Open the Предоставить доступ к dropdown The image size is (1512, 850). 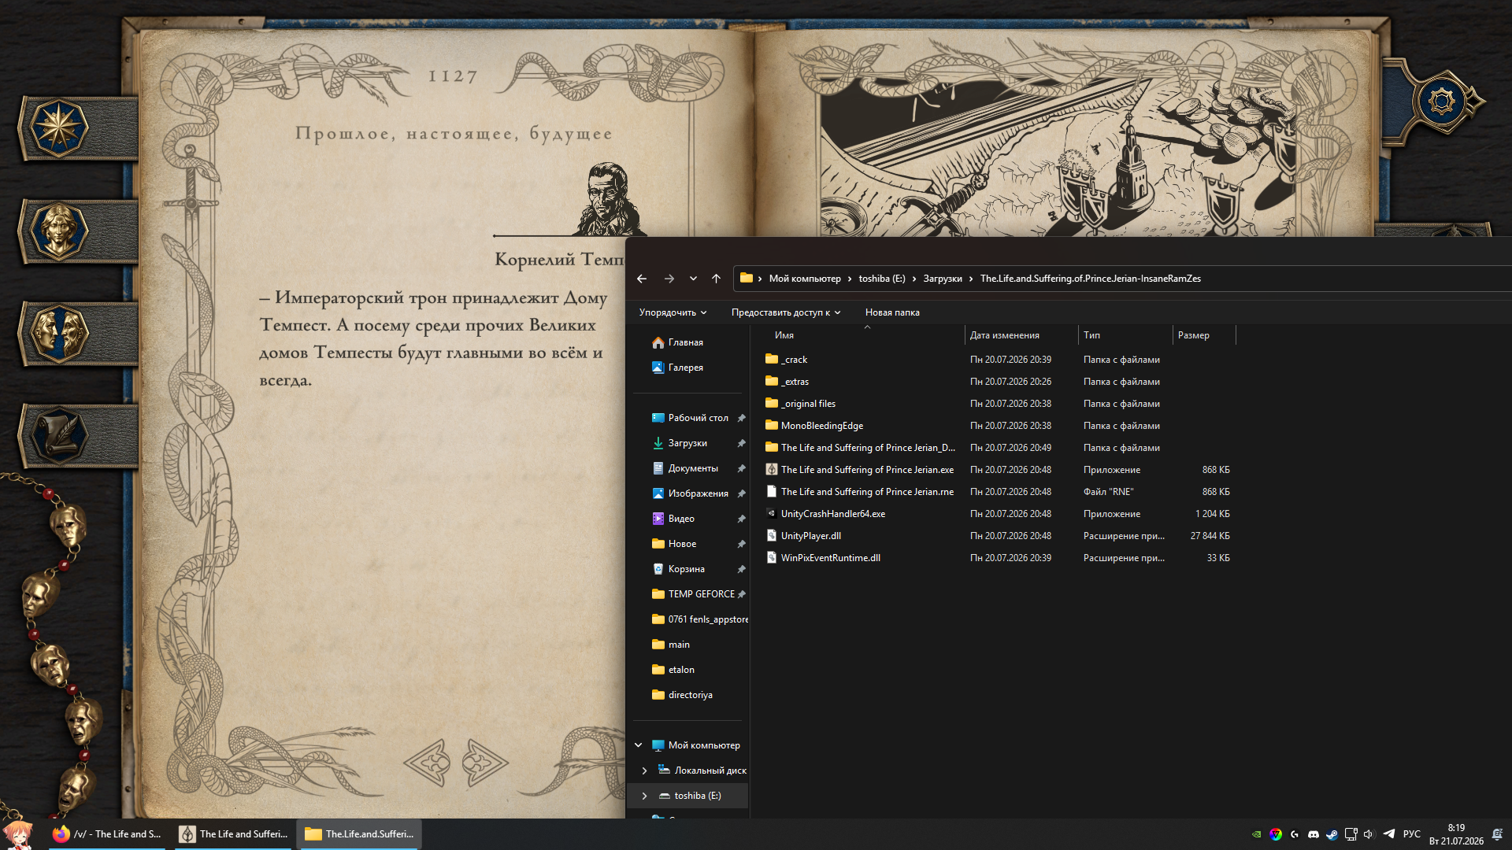click(786, 312)
